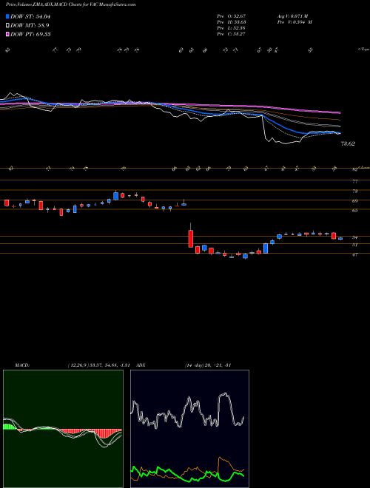This screenshot has width=370, height=488.
Task: Click the chart title mentioning MunafaSutra.com
Action: (71, 4)
